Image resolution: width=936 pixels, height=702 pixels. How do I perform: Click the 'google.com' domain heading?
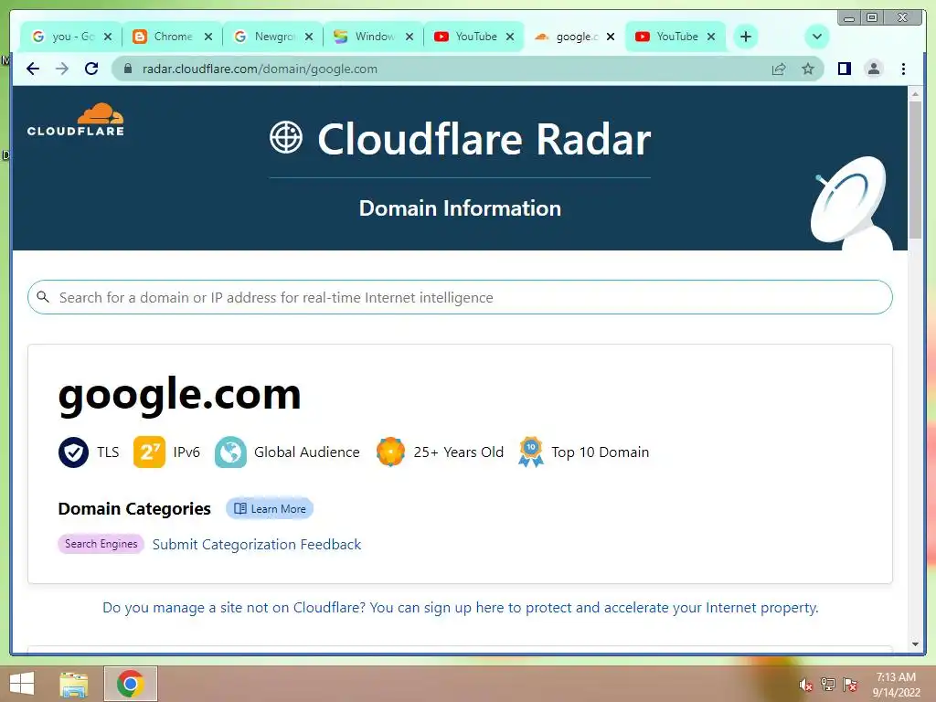coord(180,395)
